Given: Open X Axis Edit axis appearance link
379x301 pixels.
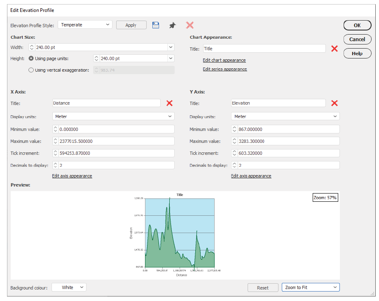Looking at the screenshot, I should tap(72, 176).
